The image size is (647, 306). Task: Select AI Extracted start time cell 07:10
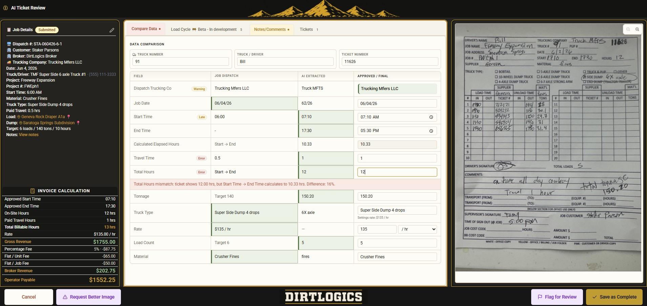[326, 117]
